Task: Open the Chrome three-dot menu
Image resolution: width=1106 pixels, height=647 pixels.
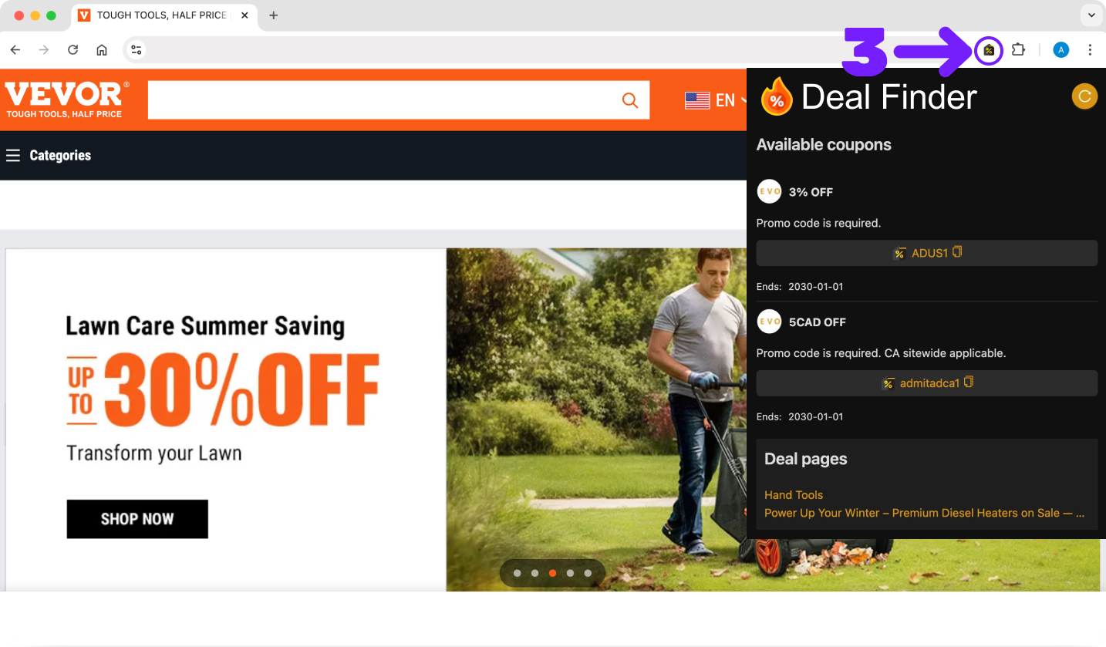Action: [x=1090, y=50]
